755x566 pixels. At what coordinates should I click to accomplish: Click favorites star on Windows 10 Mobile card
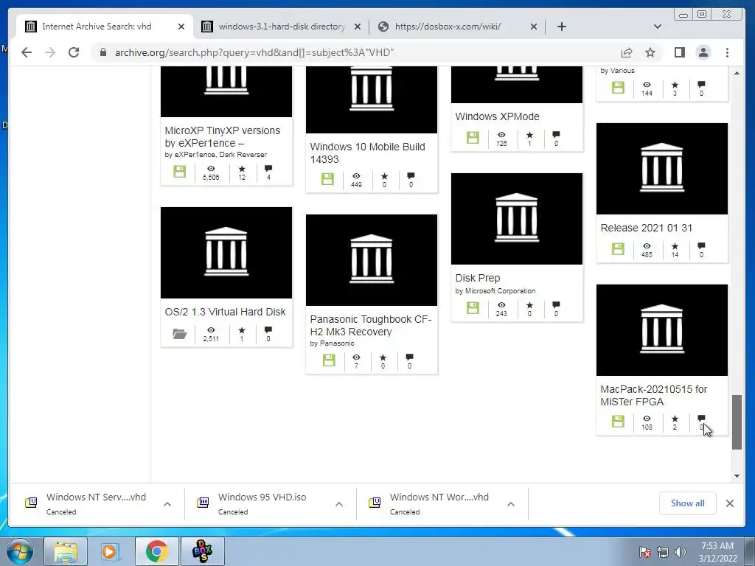[384, 175]
